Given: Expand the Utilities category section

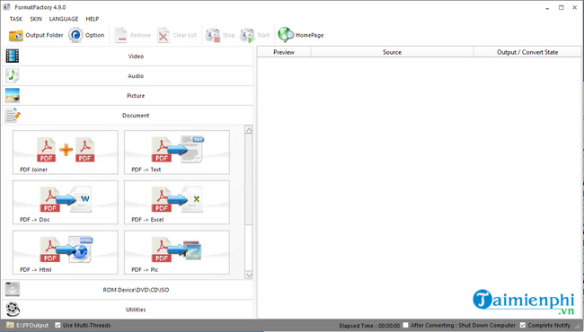Looking at the screenshot, I should point(128,310).
